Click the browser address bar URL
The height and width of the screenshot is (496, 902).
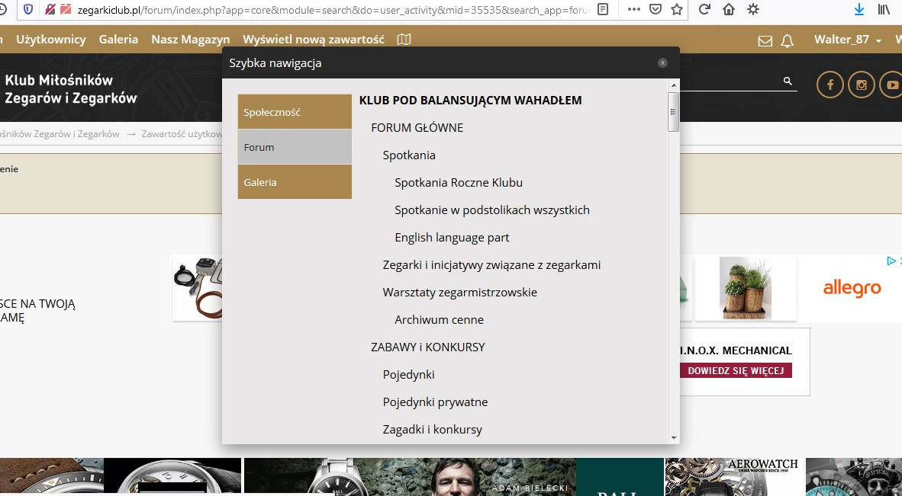(x=333, y=10)
